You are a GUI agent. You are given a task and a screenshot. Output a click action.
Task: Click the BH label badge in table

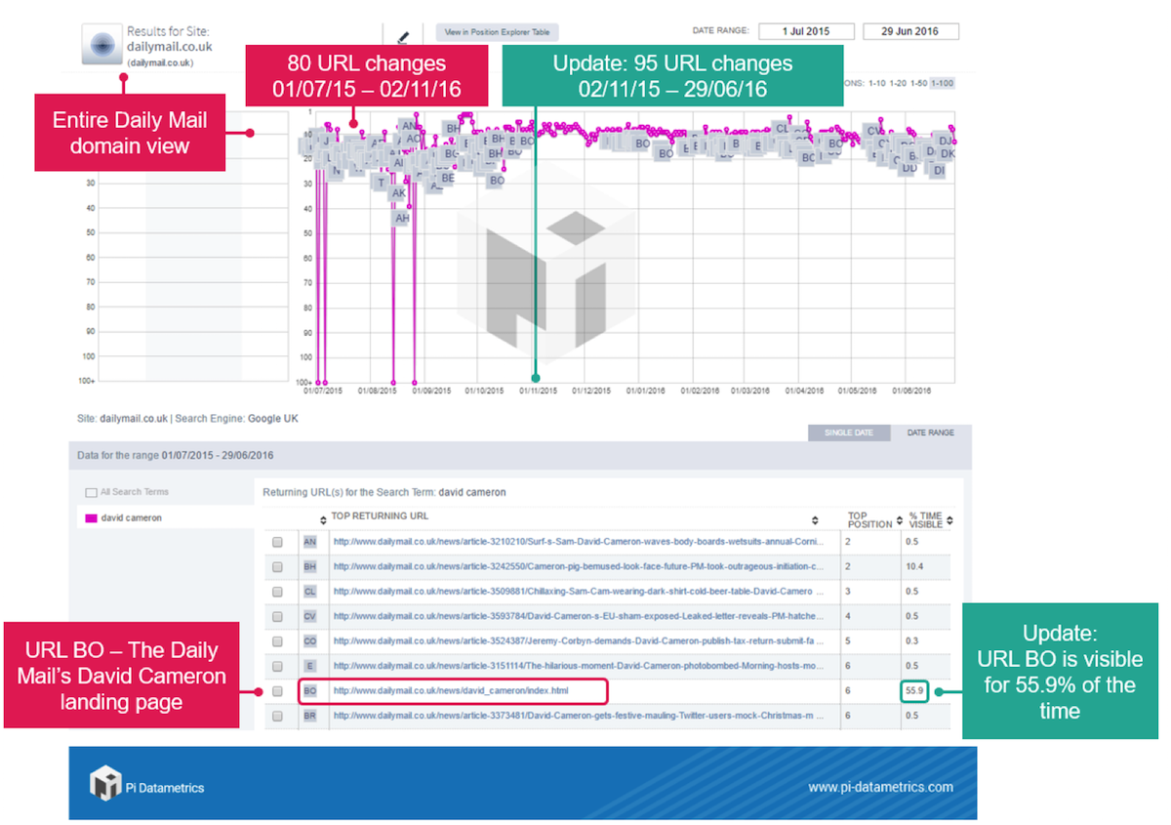coord(310,566)
